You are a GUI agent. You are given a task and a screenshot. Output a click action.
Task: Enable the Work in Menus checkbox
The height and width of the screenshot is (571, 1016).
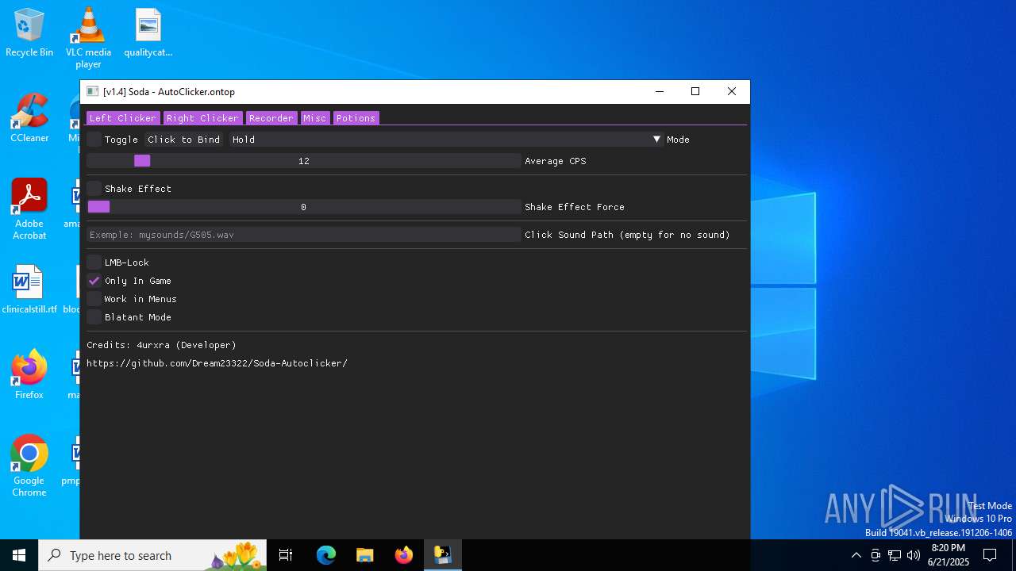(94, 299)
